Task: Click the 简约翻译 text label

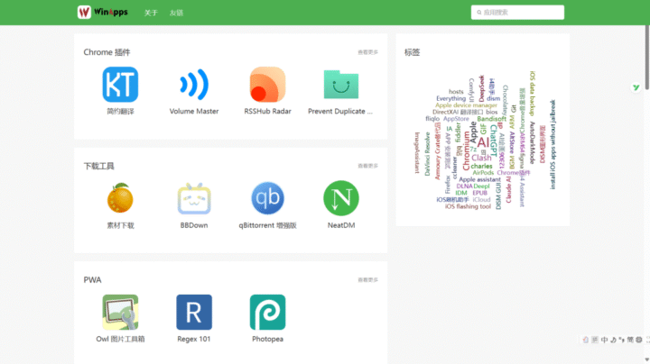Action: [120, 111]
